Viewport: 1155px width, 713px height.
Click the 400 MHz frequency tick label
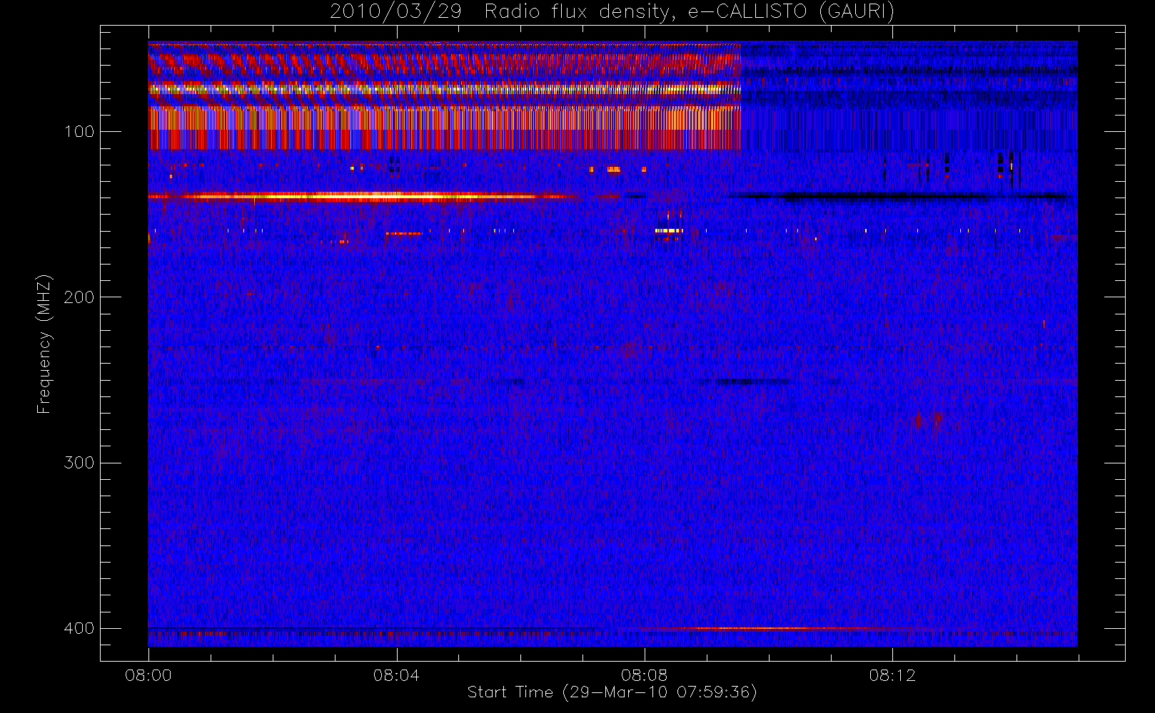pos(79,629)
